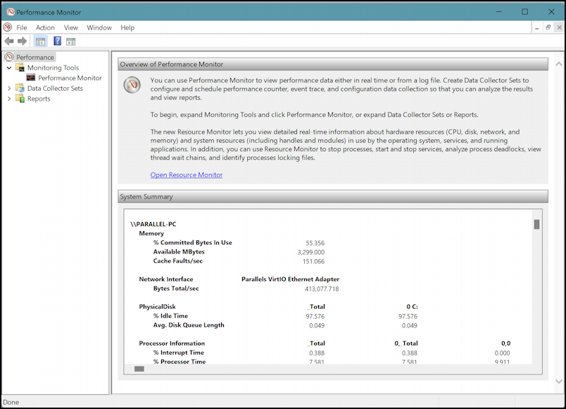Maximize the Performance Monitor window
566x409 pixels.
pos(525,11)
